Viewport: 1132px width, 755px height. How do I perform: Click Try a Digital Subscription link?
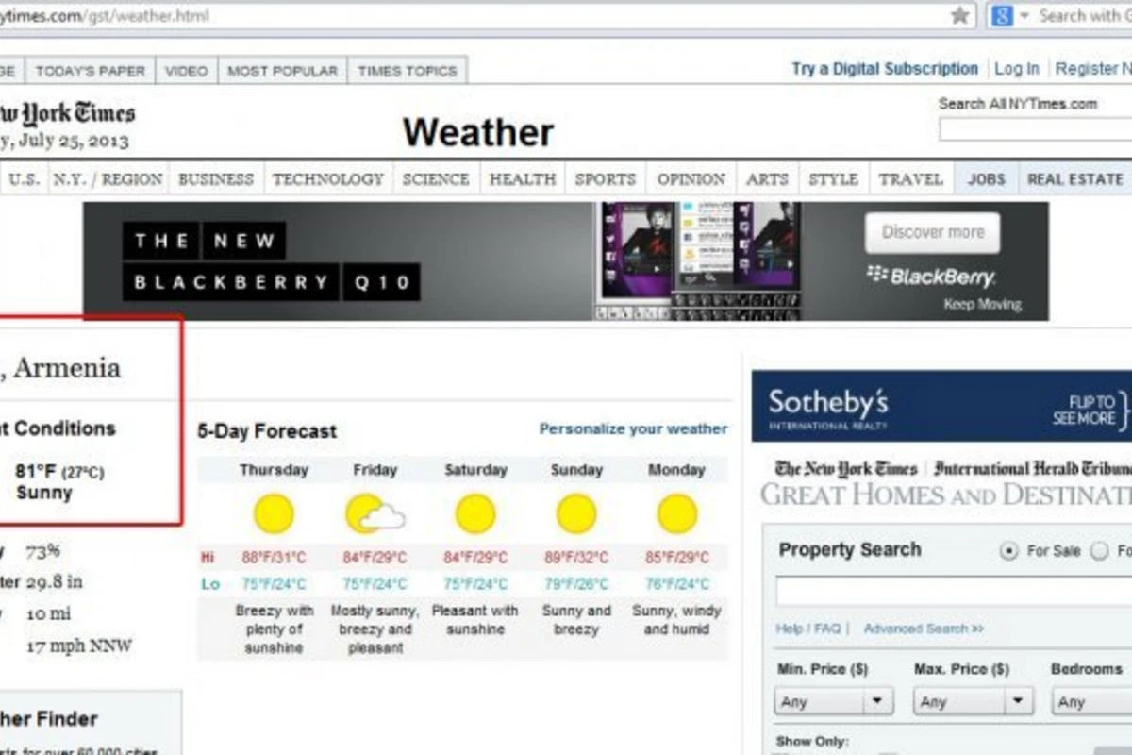point(885,69)
